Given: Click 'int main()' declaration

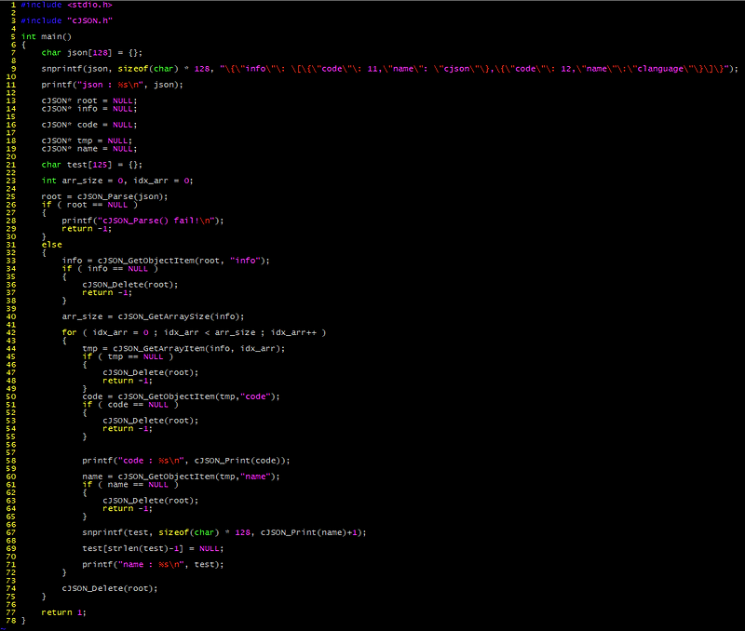Looking at the screenshot, I should (x=46, y=36).
